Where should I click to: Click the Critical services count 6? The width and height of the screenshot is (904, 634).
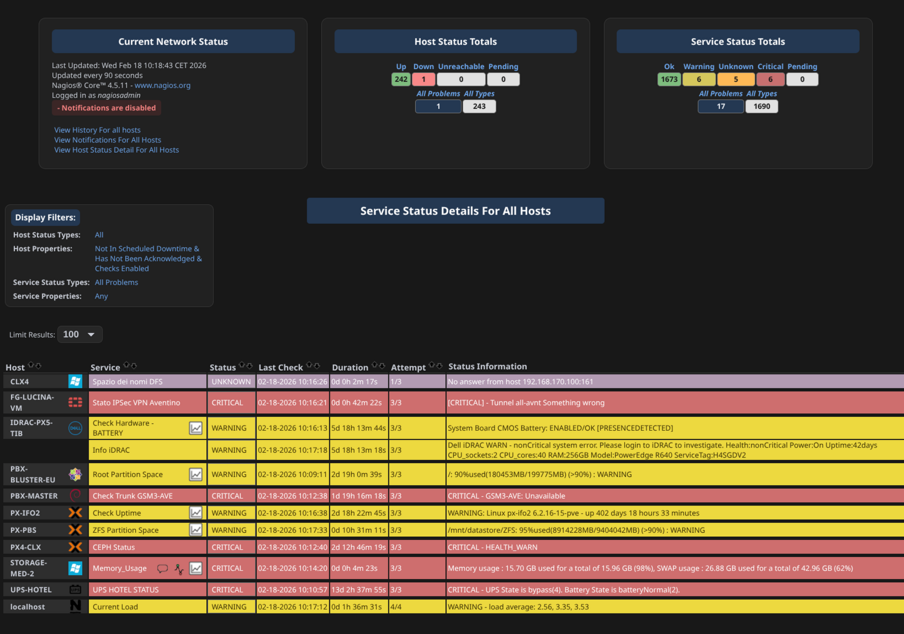770,79
